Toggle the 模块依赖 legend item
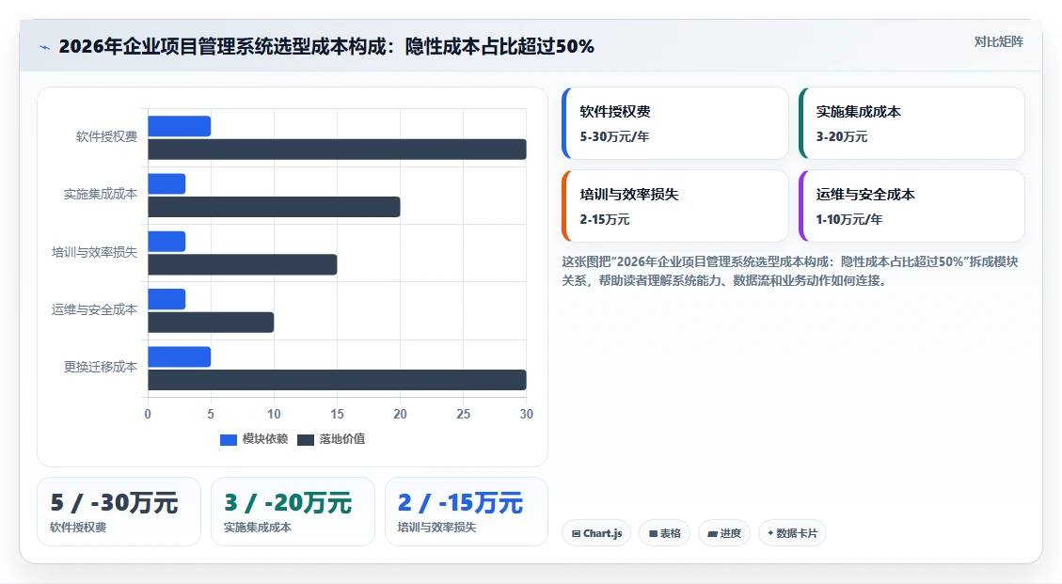Image resolution: width=1062 pixels, height=584 pixels. pyautogui.click(x=254, y=439)
